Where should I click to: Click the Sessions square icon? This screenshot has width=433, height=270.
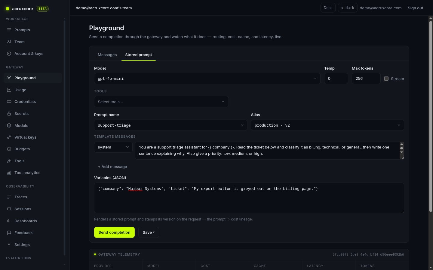[x=9, y=209]
